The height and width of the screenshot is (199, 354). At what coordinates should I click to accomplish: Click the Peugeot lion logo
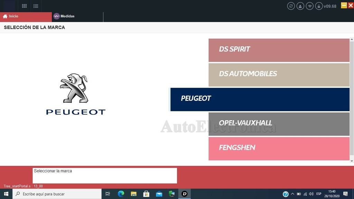[x=74, y=88]
